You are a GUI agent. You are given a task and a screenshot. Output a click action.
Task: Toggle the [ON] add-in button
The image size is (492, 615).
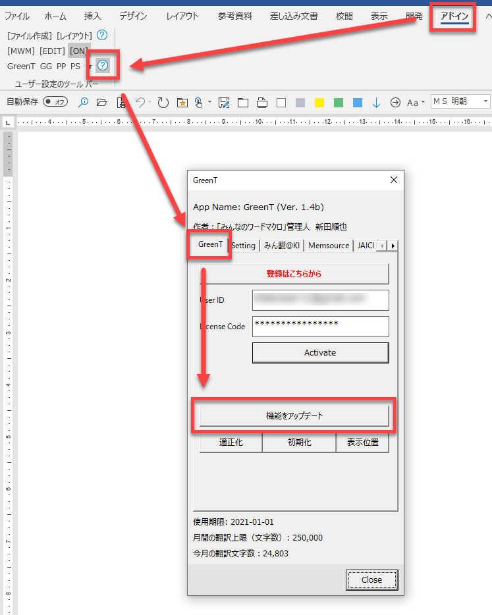click(x=79, y=51)
